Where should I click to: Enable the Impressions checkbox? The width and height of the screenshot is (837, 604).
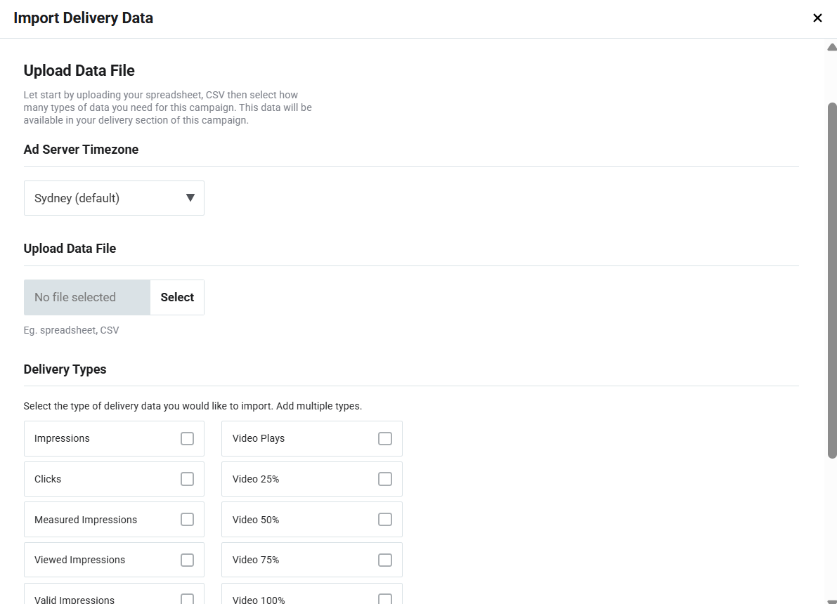click(x=187, y=438)
